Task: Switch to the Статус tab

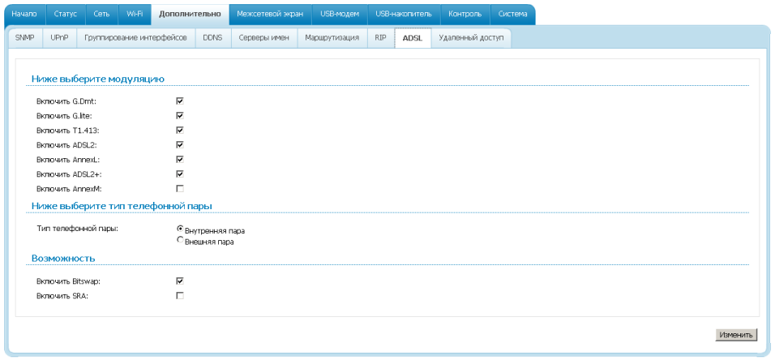Action: pos(65,15)
